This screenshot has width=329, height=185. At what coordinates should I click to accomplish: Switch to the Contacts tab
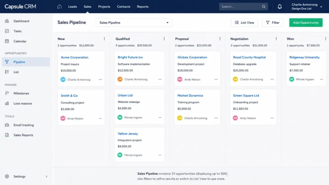coord(124,7)
